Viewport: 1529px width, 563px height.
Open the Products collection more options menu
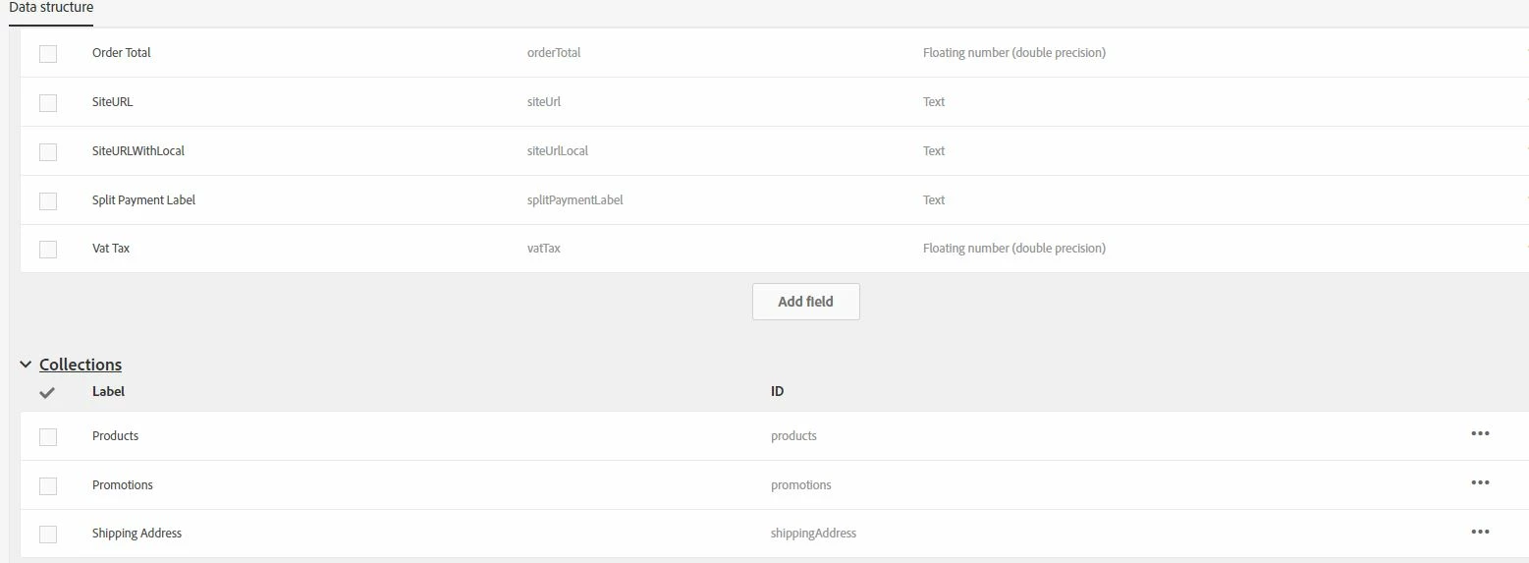[1480, 434]
